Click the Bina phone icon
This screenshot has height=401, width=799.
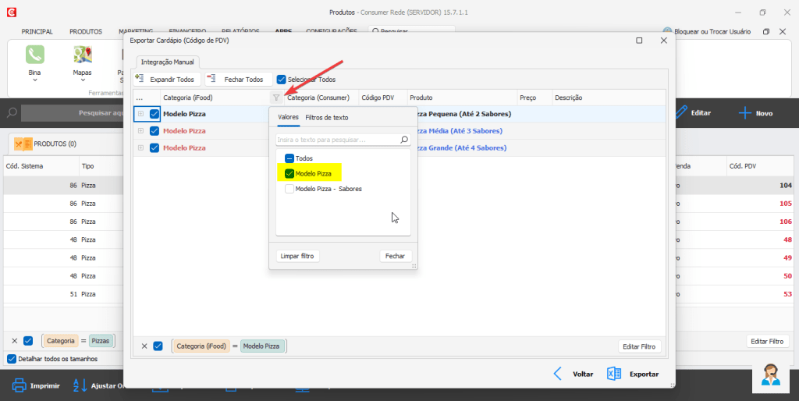point(34,55)
